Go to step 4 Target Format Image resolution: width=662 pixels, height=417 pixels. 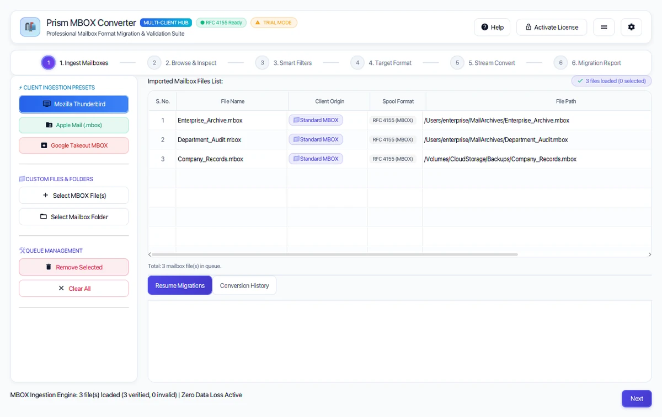click(x=381, y=63)
